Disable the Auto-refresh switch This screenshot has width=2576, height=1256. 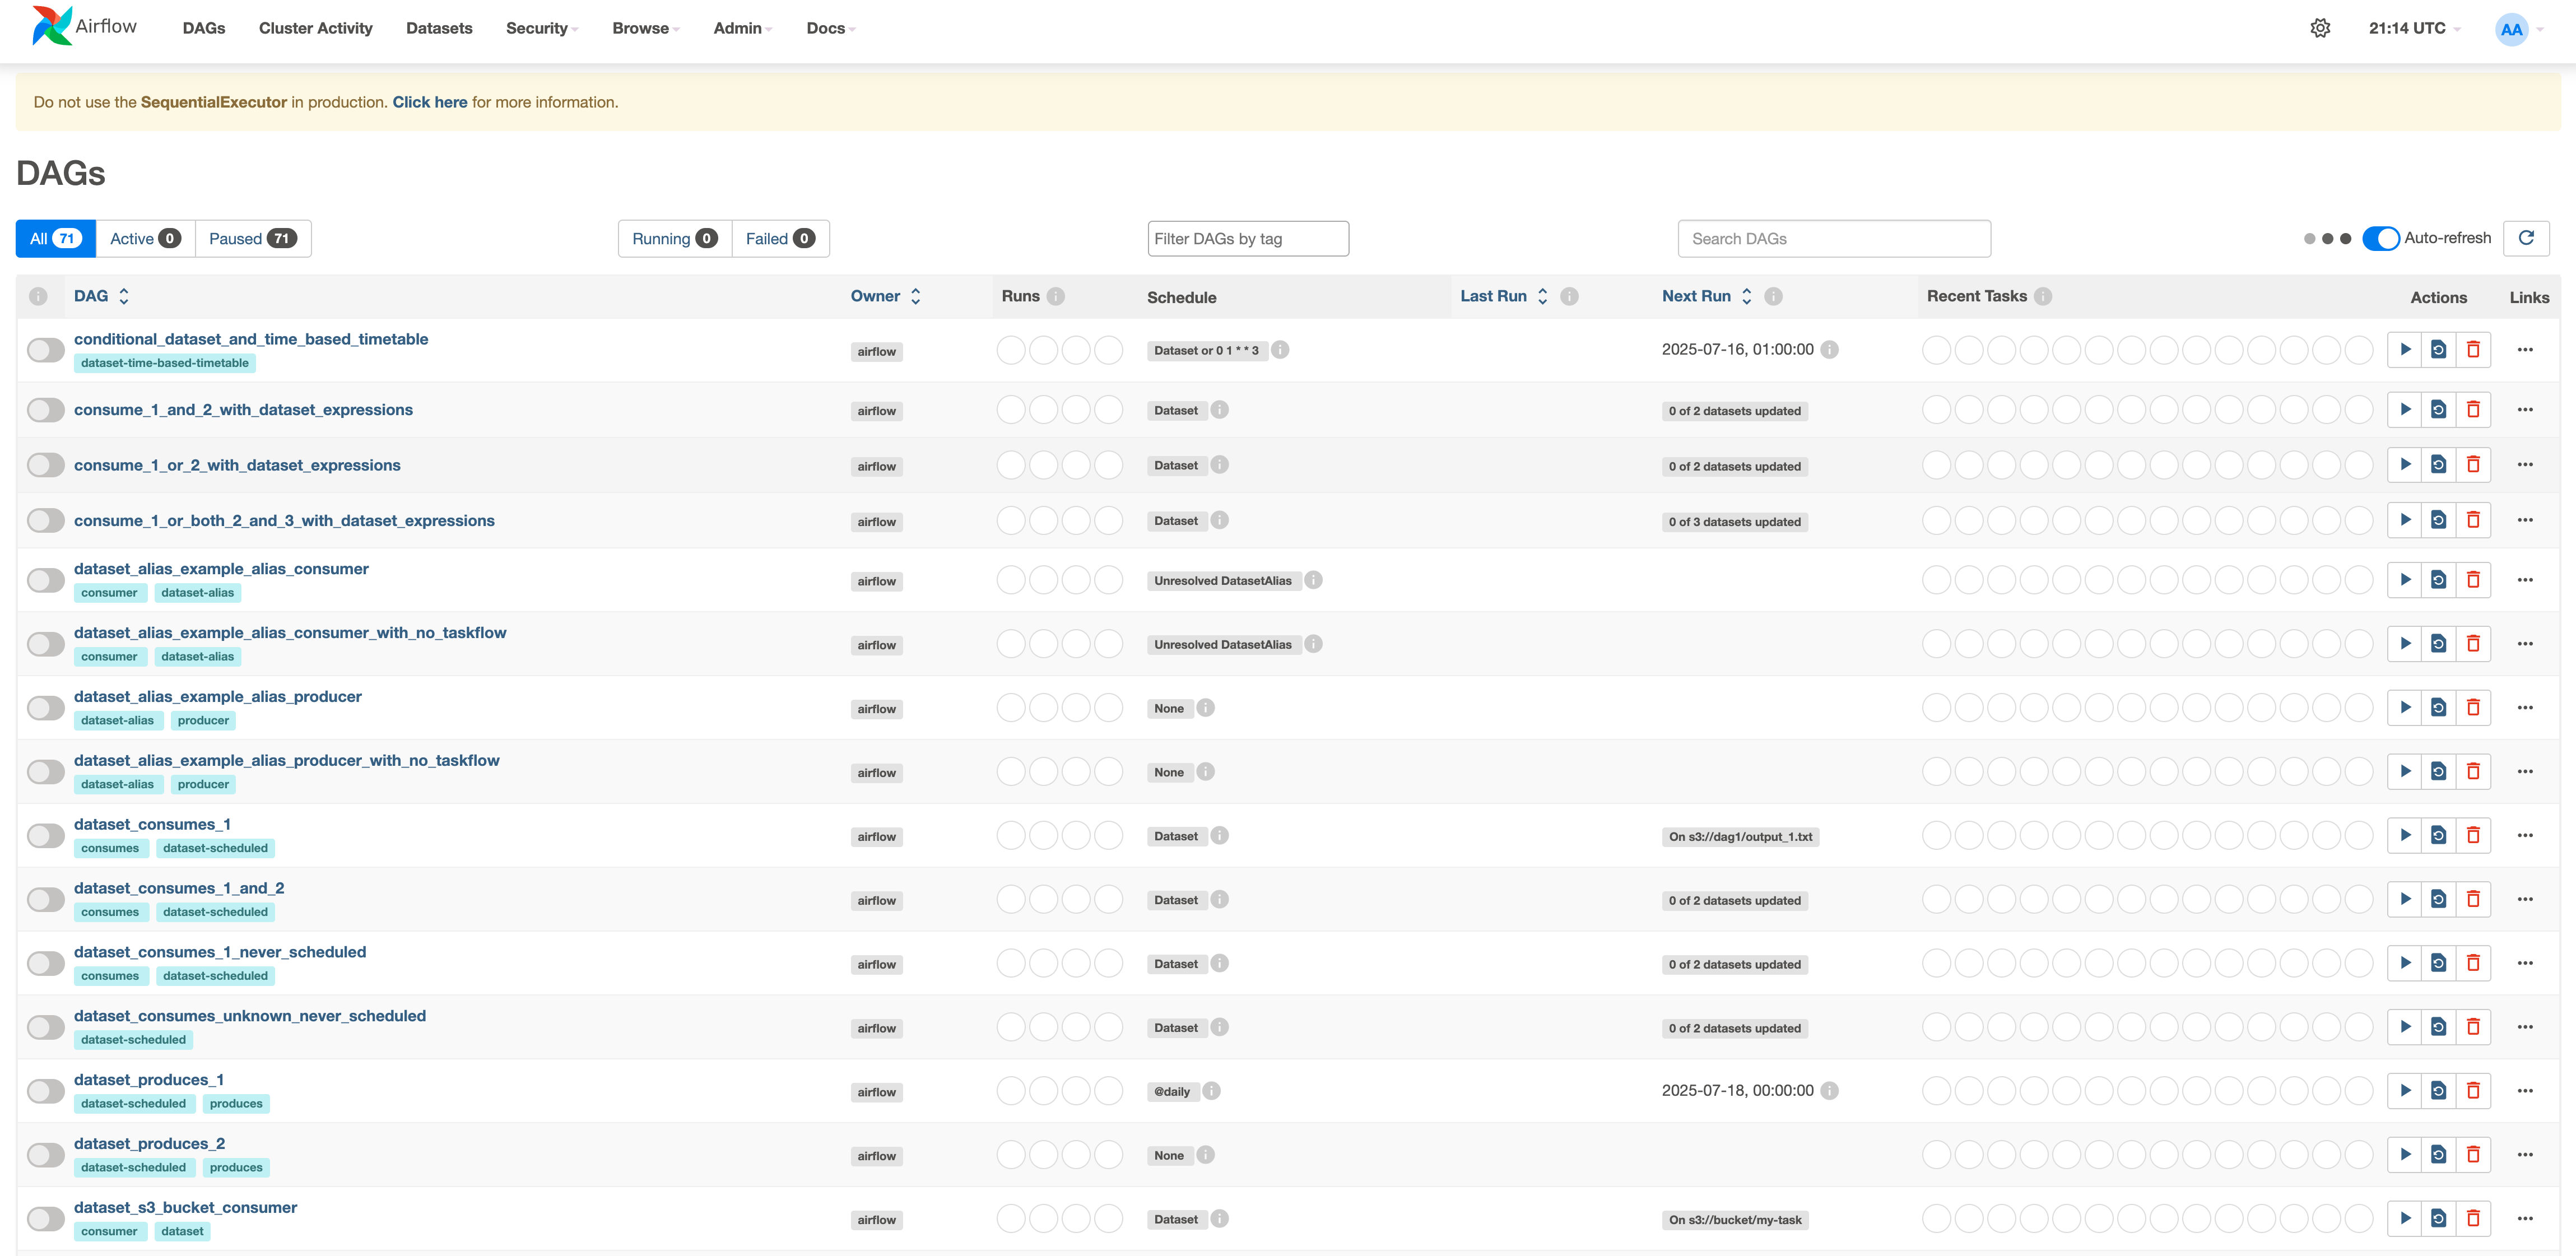click(2380, 238)
